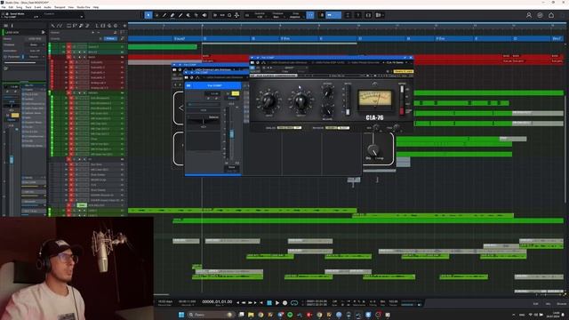Viewport: 569px width, 320px height.
Task: Click the CLA-76 input knob
Action: [x=268, y=100]
